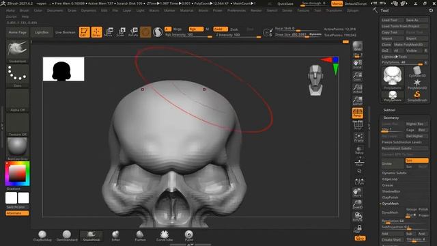
Task: Open the Preferences menu
Action: click(237, 10)
